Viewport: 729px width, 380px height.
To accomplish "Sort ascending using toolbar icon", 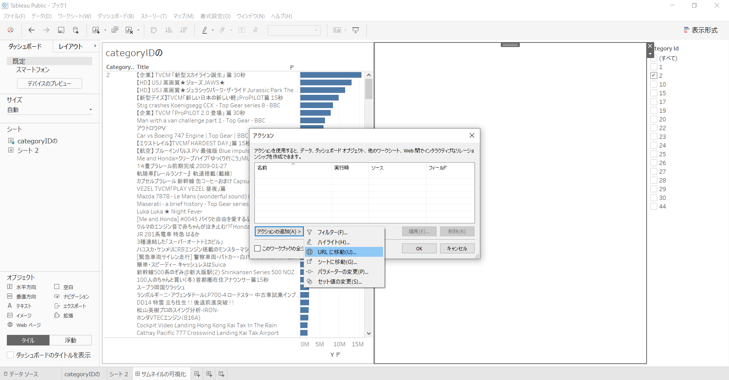I will 169,30.
